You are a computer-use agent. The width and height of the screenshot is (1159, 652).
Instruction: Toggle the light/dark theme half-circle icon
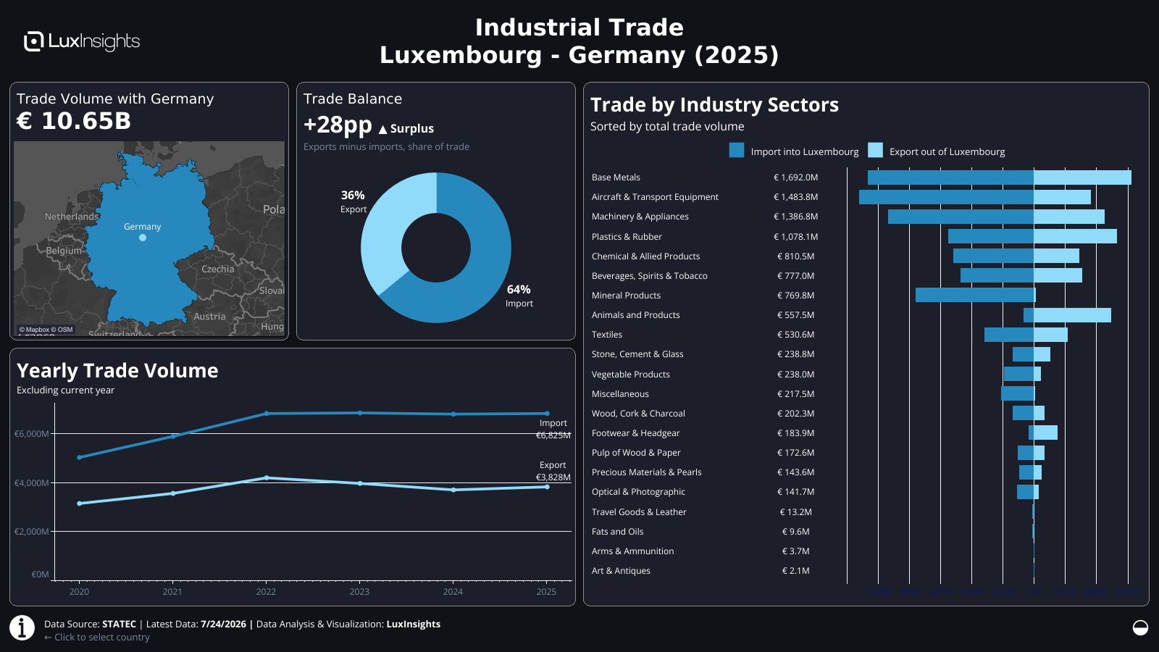(1140, 627)
